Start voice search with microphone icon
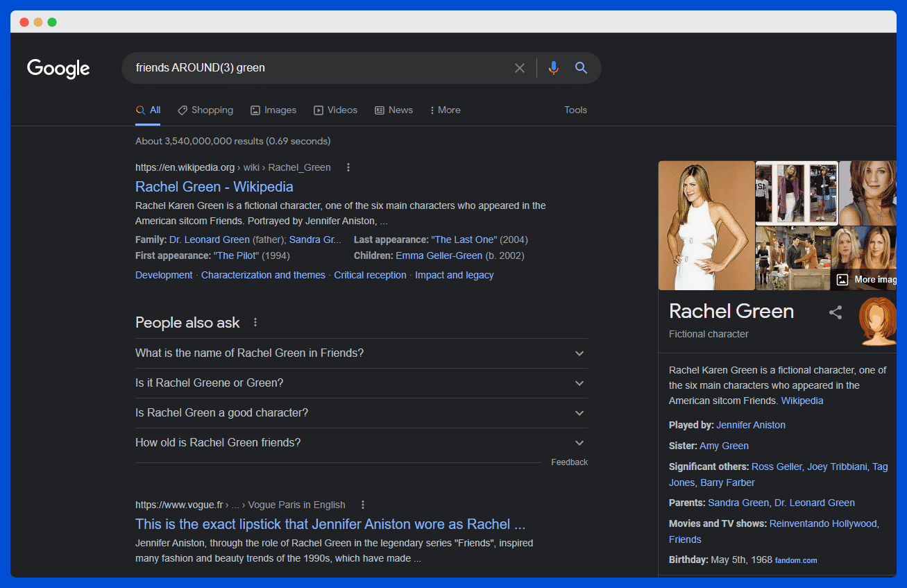 [553, 68]
